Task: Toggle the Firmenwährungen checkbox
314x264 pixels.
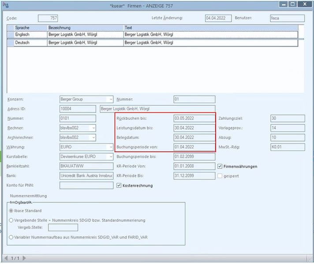Action: pos(220,166)
